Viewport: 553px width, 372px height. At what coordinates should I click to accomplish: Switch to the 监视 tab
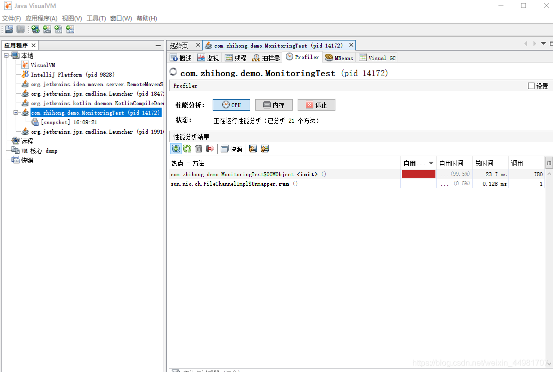coord(208,58)
